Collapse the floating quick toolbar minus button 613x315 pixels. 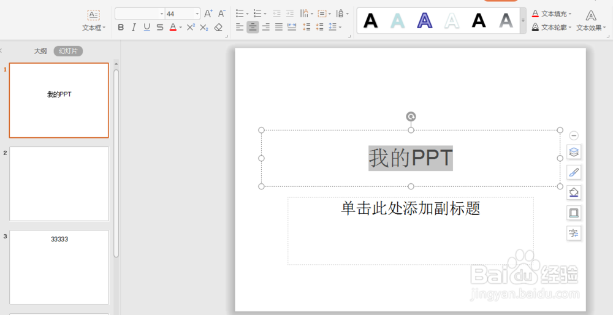(x=574, y=135)
